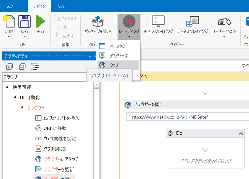Click the New (新規) file icon

click(9, 21)
